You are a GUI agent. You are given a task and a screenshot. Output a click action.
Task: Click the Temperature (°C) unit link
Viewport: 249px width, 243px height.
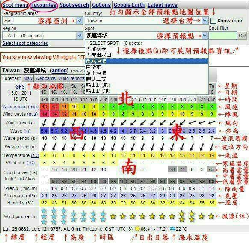tap(35, 155)
